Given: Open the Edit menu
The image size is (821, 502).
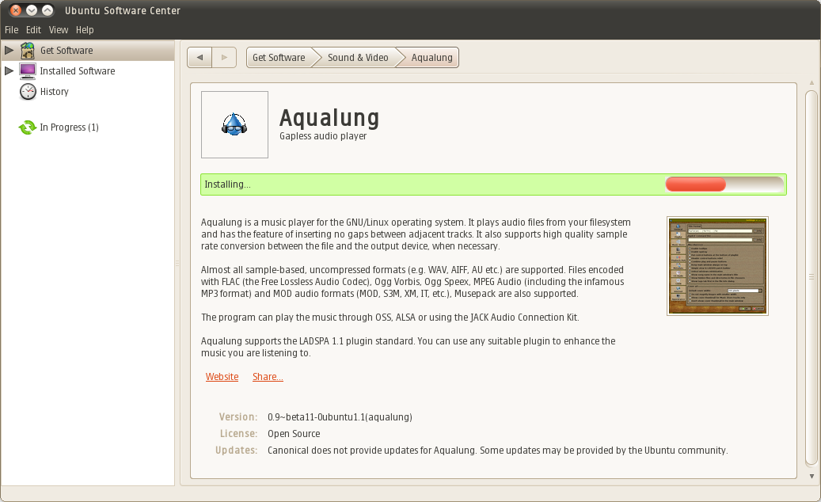Looking at the screenshot, I should click(32, 29).
